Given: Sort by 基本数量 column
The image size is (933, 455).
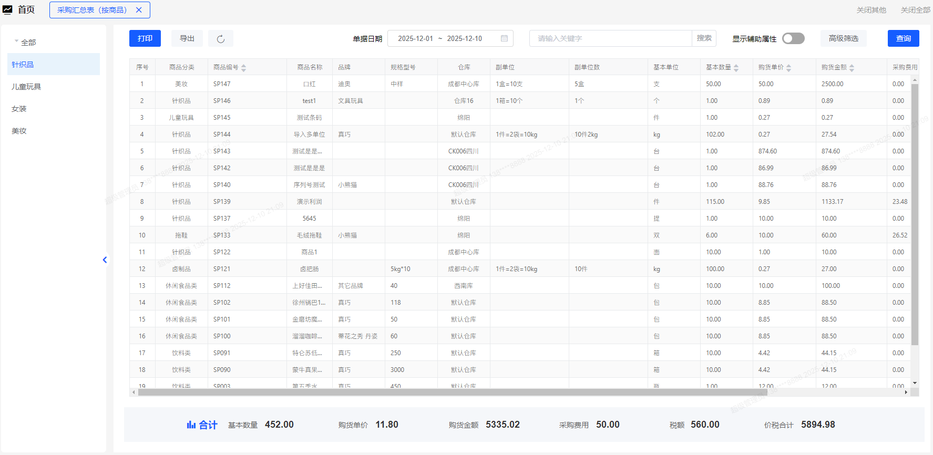Looking at the screenshot, I should (736, 68).
